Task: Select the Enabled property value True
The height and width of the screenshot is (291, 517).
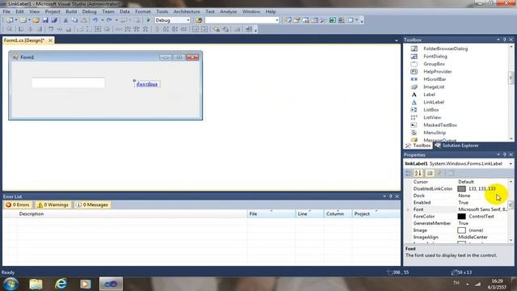Action: click(463, 203)
